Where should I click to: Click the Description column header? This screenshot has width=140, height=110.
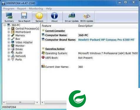tap(85, 26)
